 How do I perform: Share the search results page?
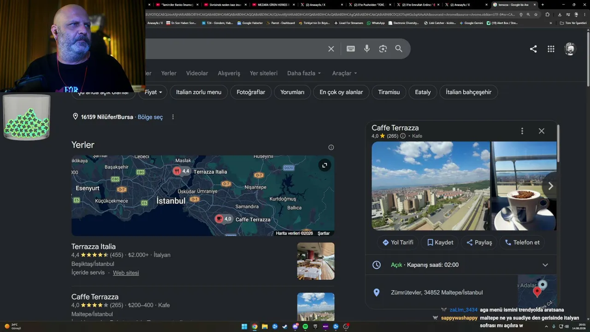(533, 49)
